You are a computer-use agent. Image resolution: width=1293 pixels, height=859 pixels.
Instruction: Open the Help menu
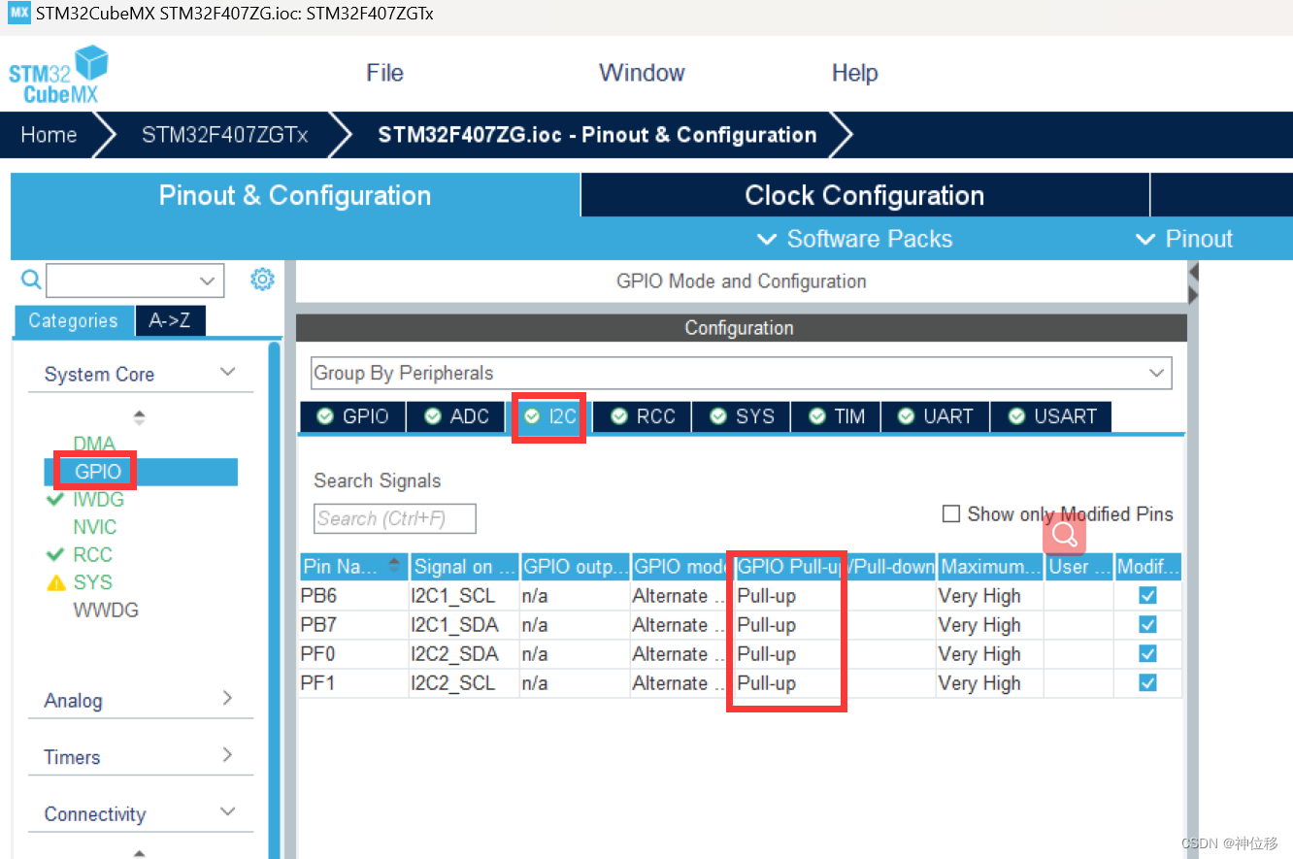pos(854,73)
